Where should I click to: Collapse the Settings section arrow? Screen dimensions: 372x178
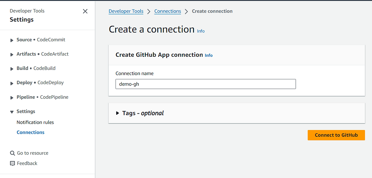(12, 112)
